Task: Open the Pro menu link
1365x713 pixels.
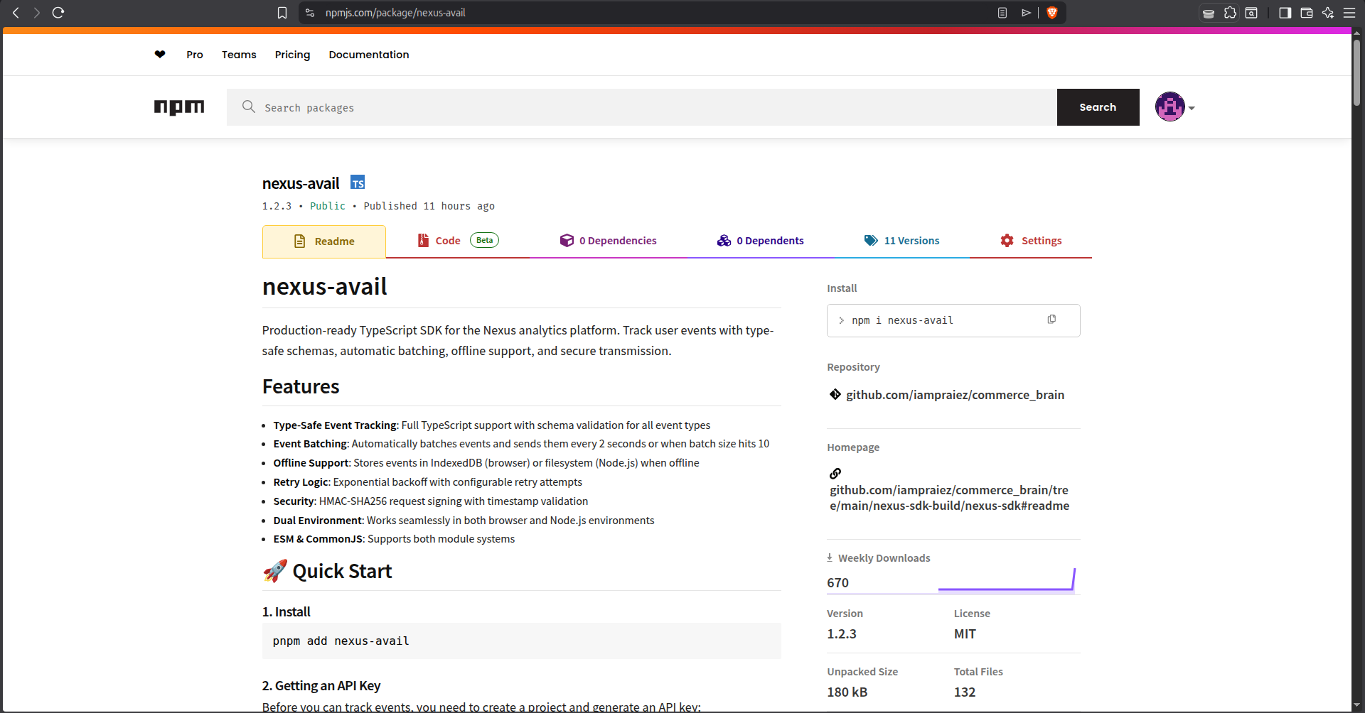Action: tap(195, 55)
